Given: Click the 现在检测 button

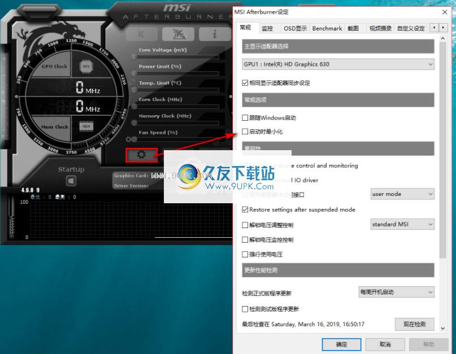Looking at the screenshot, I should [414, 324].
